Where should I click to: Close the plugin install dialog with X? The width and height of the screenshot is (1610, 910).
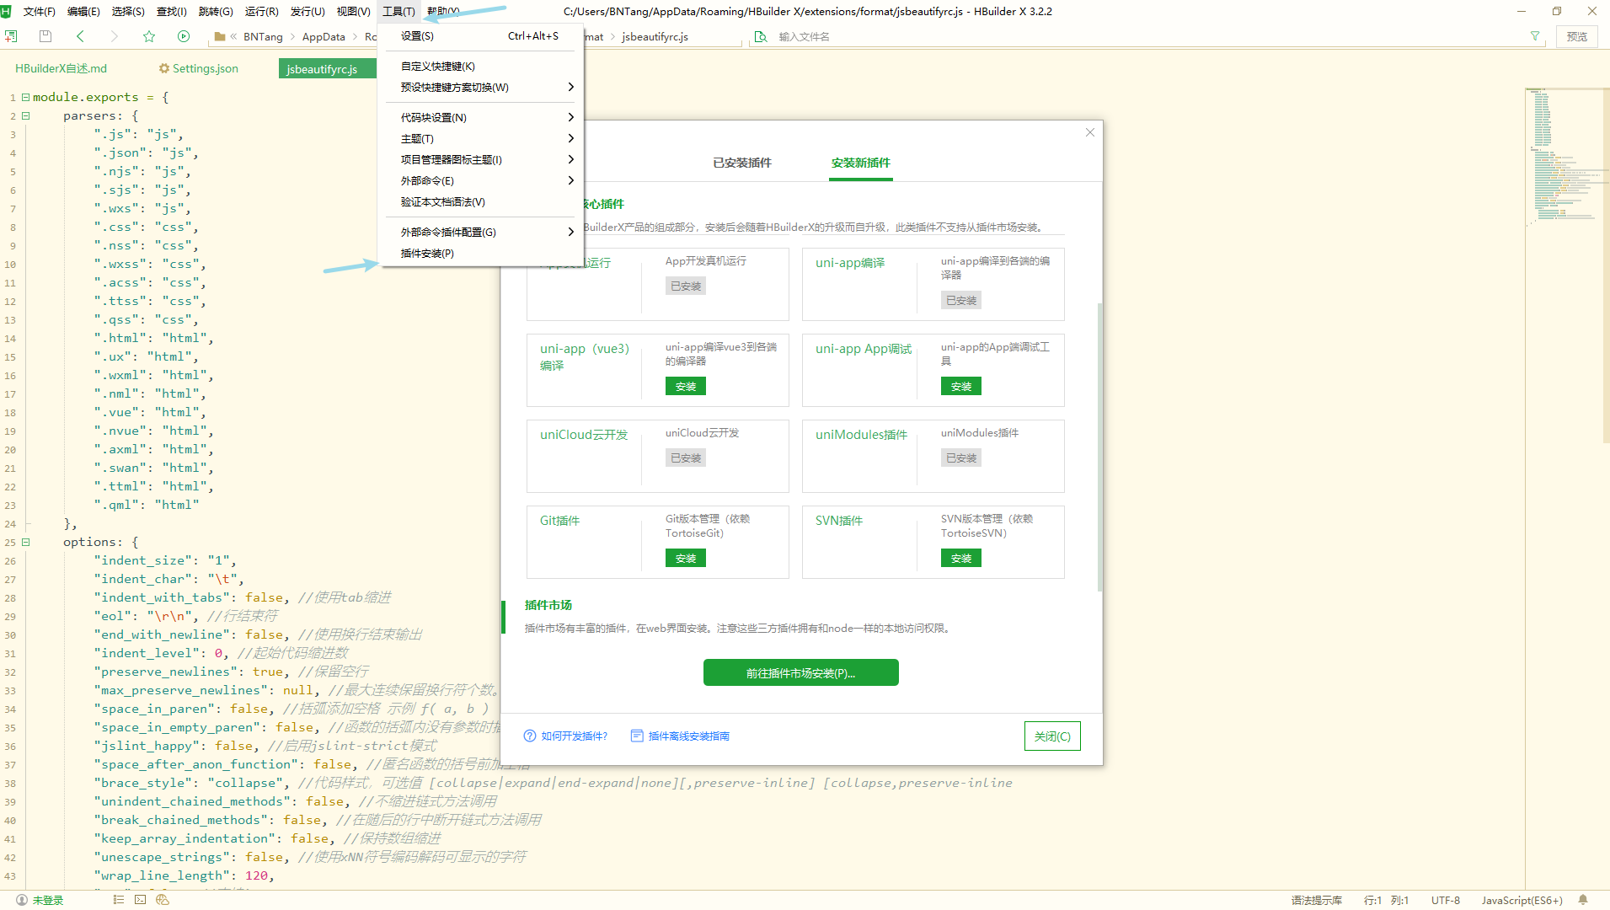1090,132
